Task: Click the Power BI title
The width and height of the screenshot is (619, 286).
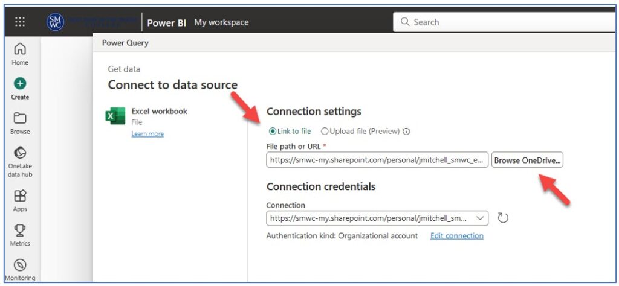Action: [167, 22]
